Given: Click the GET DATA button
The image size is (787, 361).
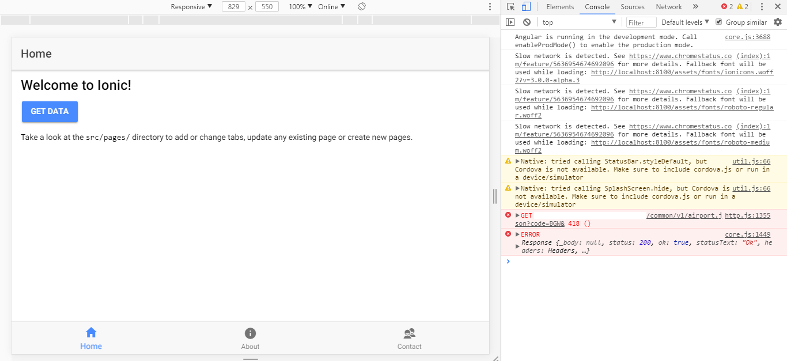Looking at the screenshot, I should pyautogui.click(x=50, y=112).
